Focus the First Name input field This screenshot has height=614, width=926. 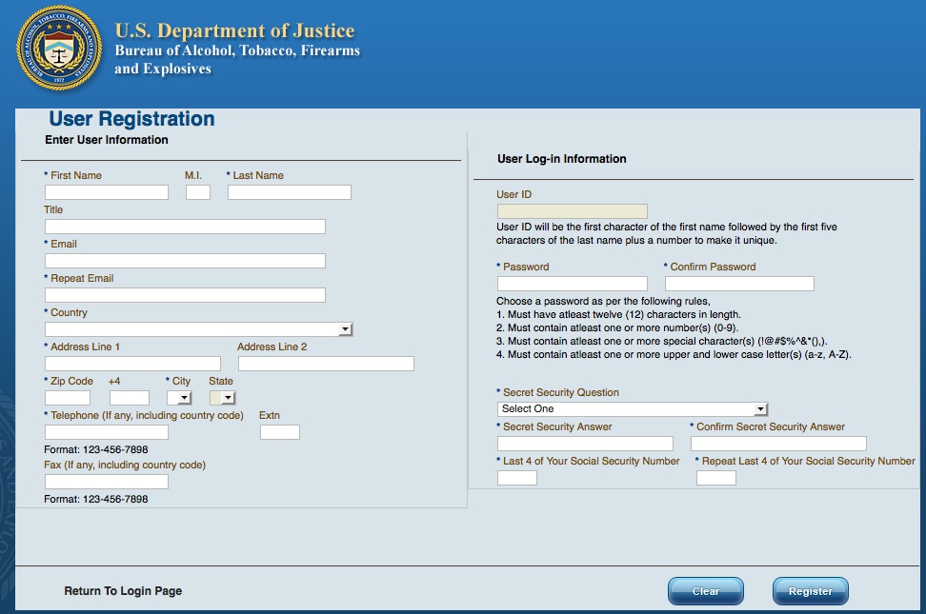(x=107, y=192)
